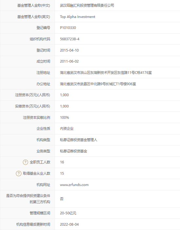
Task: Select registration number P1010330
Action: pyautogui.click(x=68, y=28)
